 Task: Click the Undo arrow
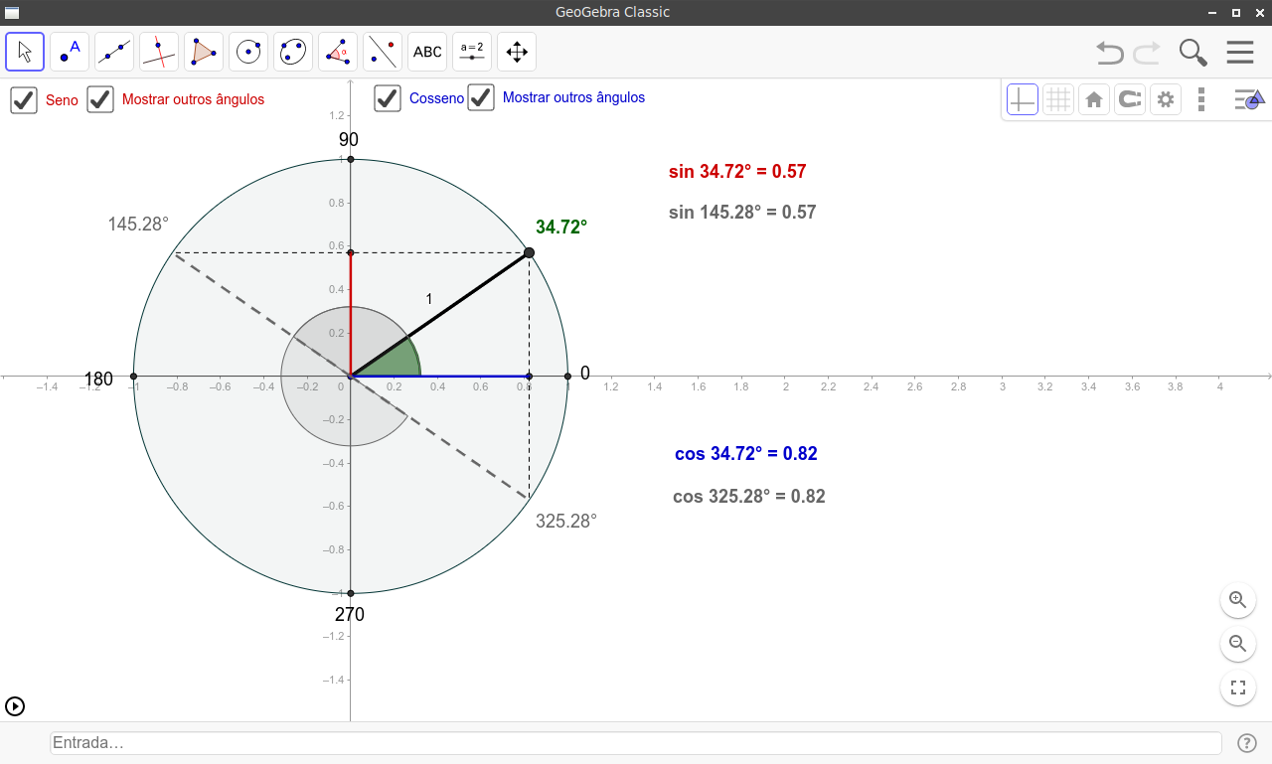click(1110, 52)
